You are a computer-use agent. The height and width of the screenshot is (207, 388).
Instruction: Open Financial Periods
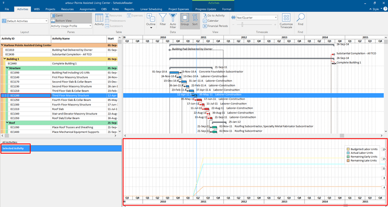(x=215, y=26)
